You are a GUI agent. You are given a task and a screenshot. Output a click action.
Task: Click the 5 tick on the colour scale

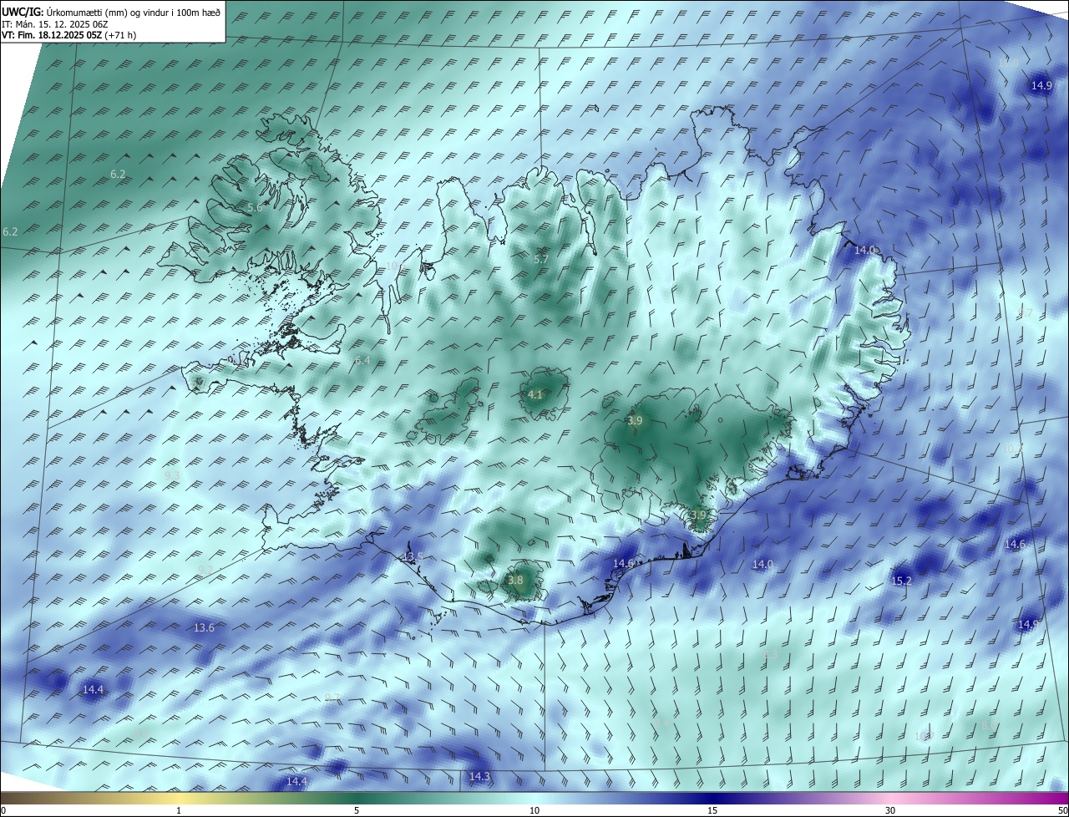pyautogui.click(x=357, y=810)
